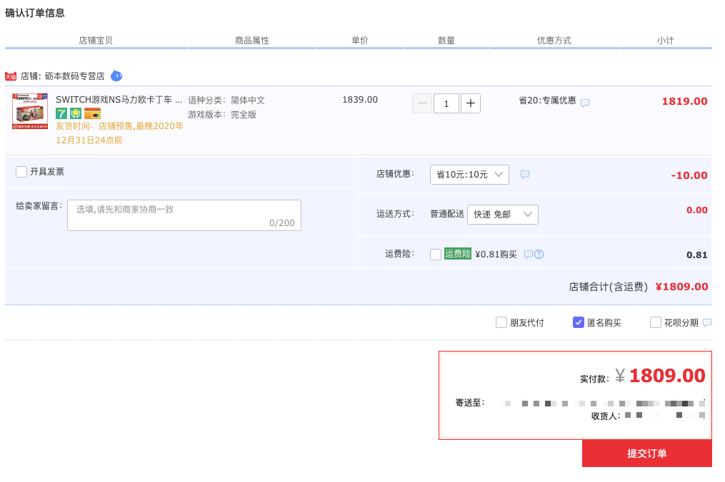Viewport: 725px width, 482px height.
Task: Click the 数量 column header
Action: click(x=446, y=41)
